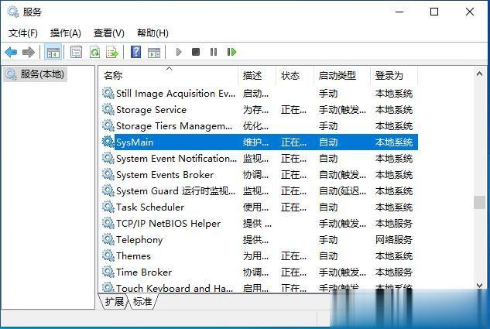Click 本地服务 login of TCP/IP NetBIOS Helper
The image size is (490, 329).
tap(394, 224)
